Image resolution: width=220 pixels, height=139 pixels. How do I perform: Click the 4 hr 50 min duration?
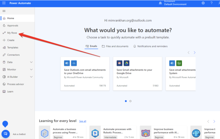coord(78,137)
